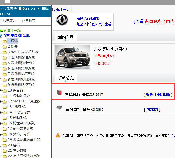Click folder icon beside 3 4A91S发动机结构
The height and width of the screenshot is (158, 175).
tap(4, 52)
